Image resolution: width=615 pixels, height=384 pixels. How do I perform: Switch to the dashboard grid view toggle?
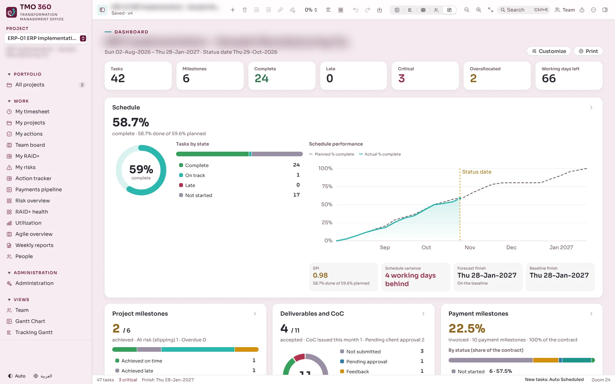pyautogui.click(x=449, y=10)
